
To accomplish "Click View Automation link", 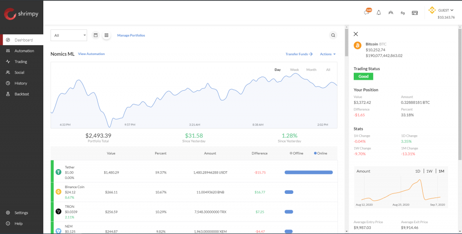I will tap(91, 54).
